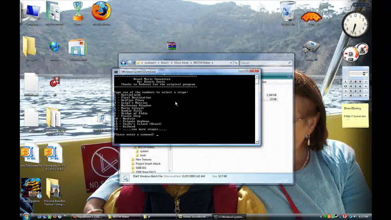The height and width of the screenshot is (220, 391).
Task: Open the Windows Start orb
Action: (x=26, y=216)
